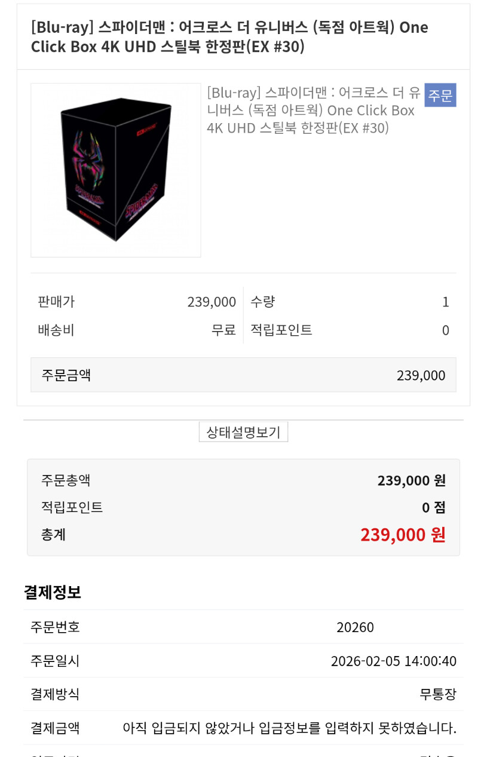This screenshot has width=487, height=757.
Task: Click the 주문일시 date and time value
Action: 393,661
